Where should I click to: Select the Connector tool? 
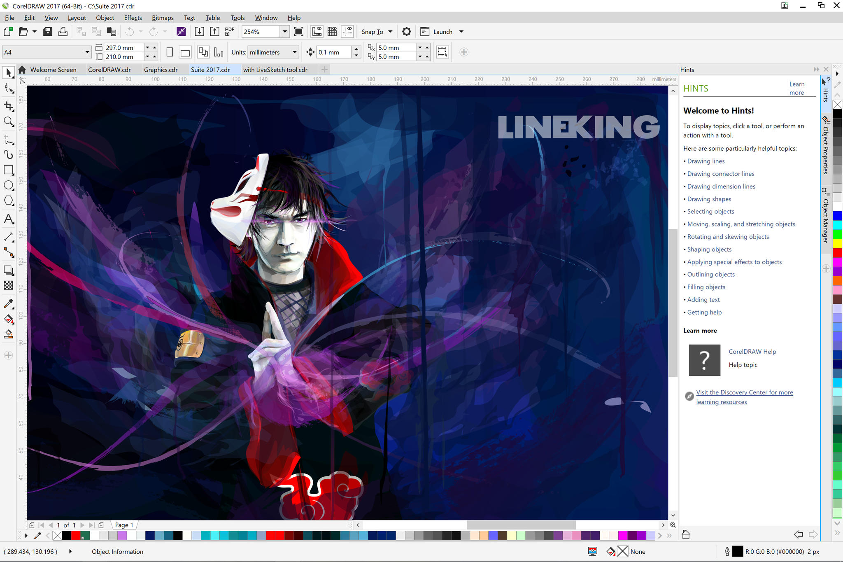8,252
